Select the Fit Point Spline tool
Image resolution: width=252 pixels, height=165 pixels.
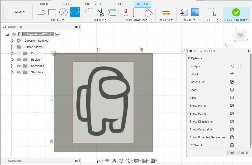coord(75,12)
